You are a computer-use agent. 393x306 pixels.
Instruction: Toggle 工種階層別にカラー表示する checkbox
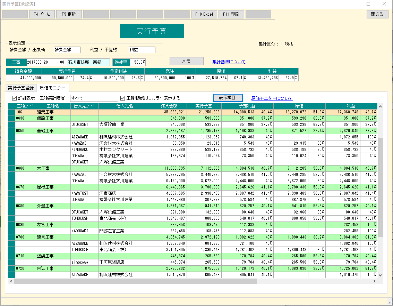[x=122, y=98]
